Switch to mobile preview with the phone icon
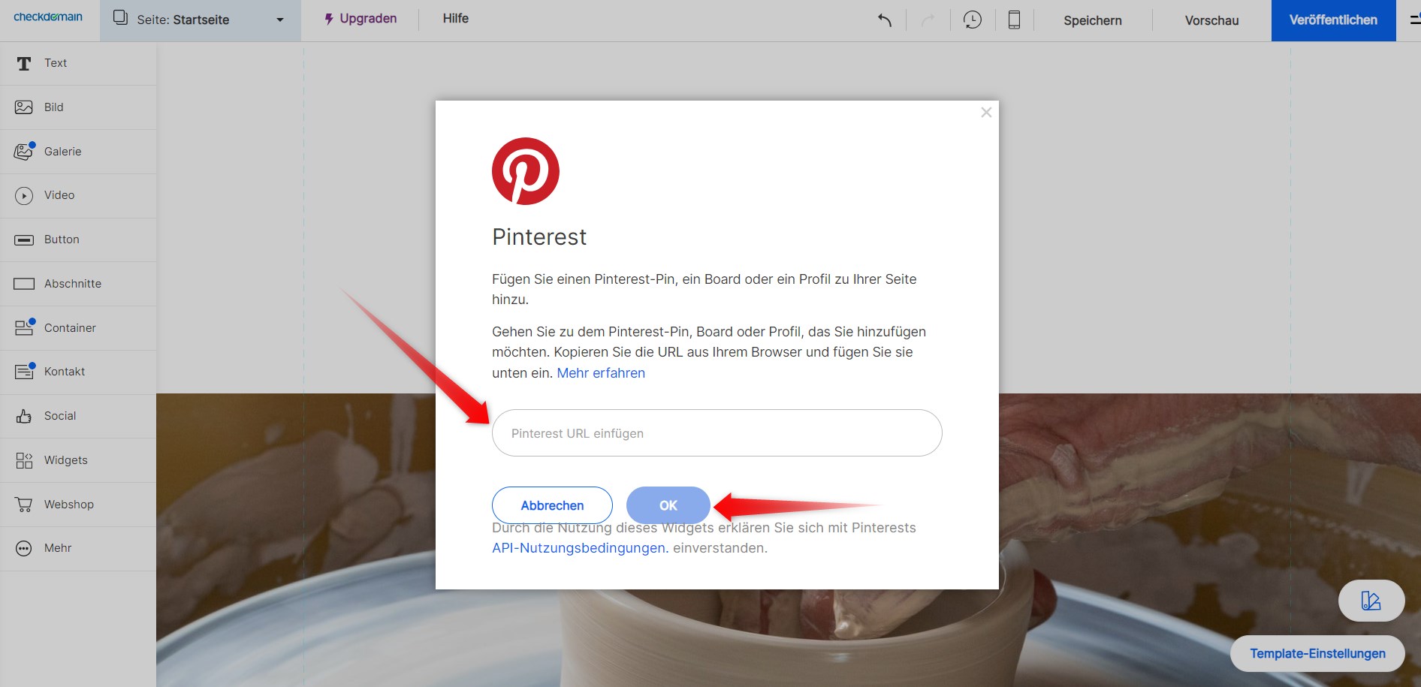This screenshot has height=687, width=1421. tap(1014, 20)
